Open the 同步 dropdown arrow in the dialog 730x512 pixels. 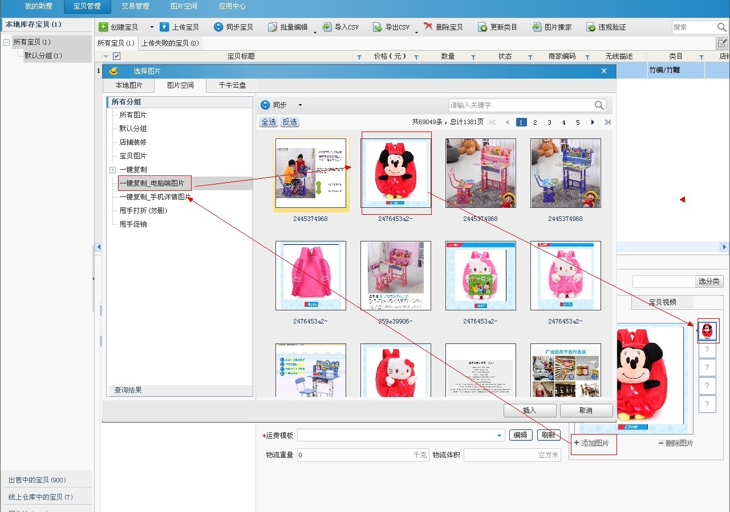click(300, 105)
